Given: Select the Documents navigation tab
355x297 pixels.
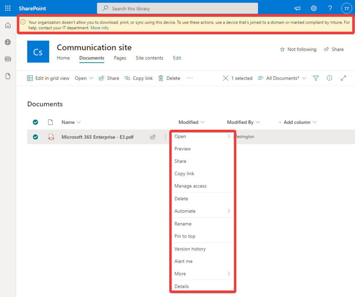Looking at the screenshot, I should pyautogui.click(x=92, y=58).
